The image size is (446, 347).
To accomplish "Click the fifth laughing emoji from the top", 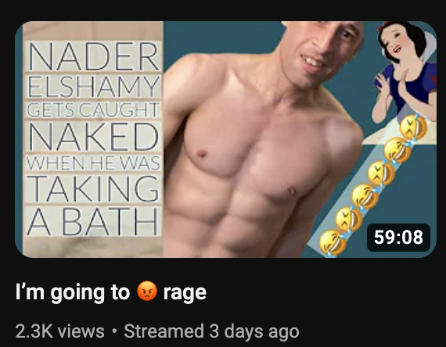I will pyautogui.click(x=349, y=220).
